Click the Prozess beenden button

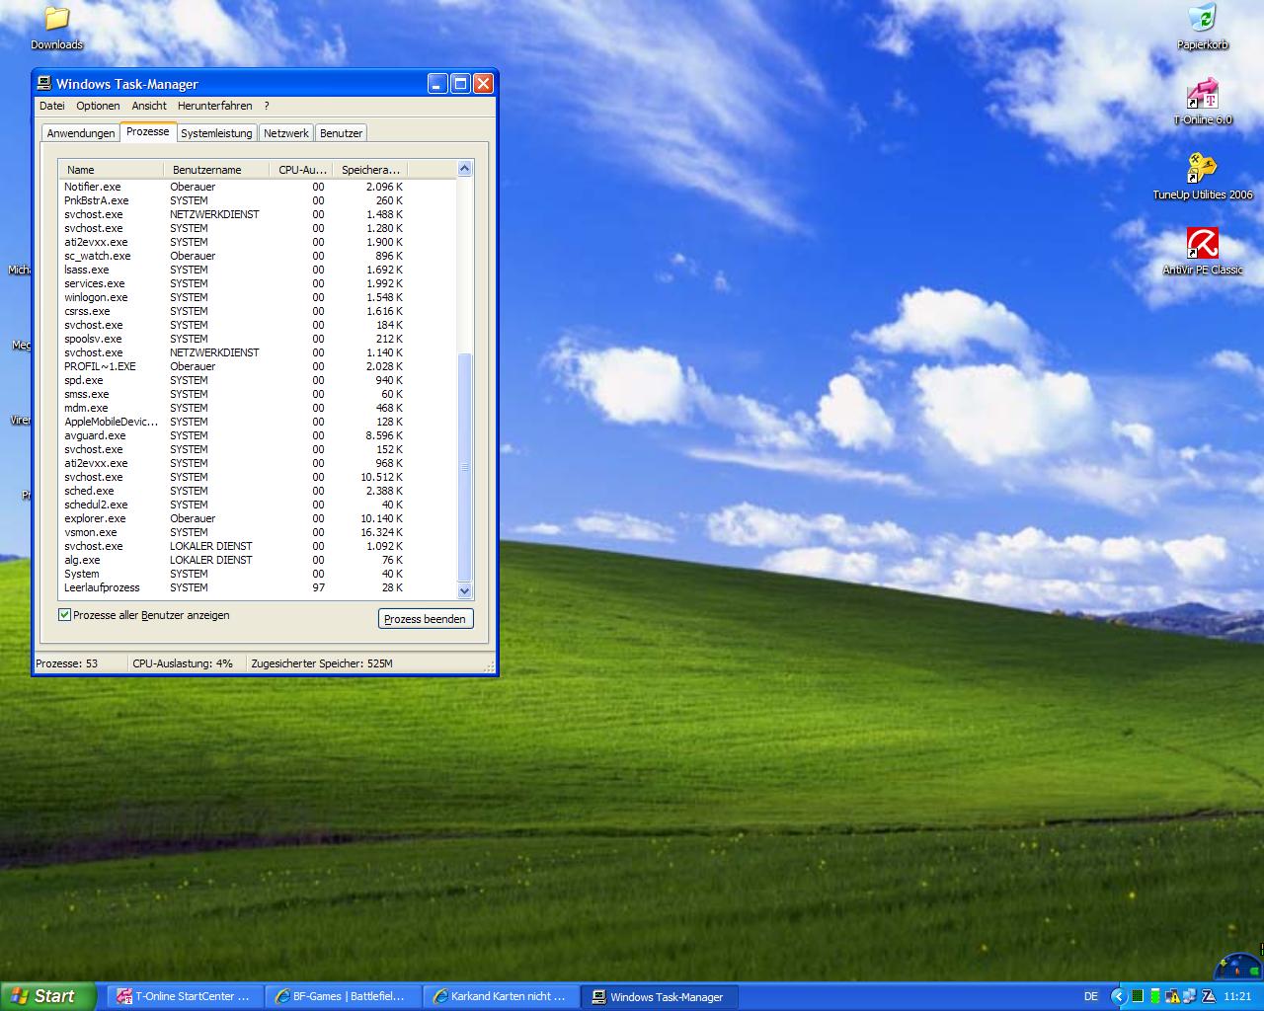[x=426, y=619]
